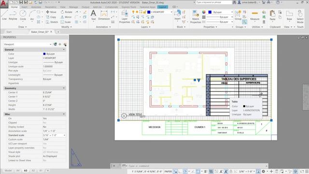Switch to the Parametric ribbon tab
This screenshot has height=174, width=309.
click(50, 7)
